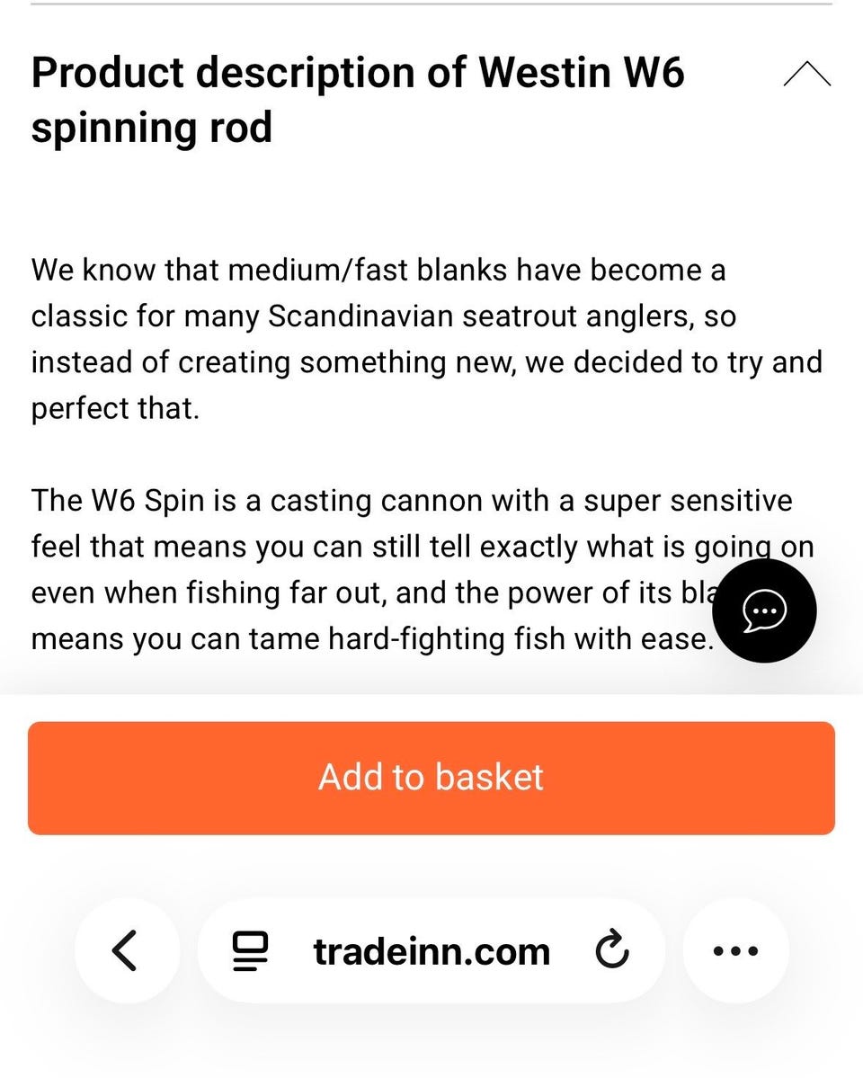The width and height of the screenshot is (863, 1078).
Task: Open the live chat bubble
Action: (764, 610)
